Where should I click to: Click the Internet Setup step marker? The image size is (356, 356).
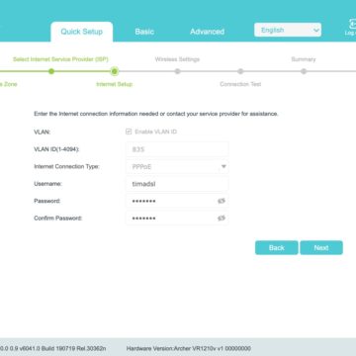[115, 71]
